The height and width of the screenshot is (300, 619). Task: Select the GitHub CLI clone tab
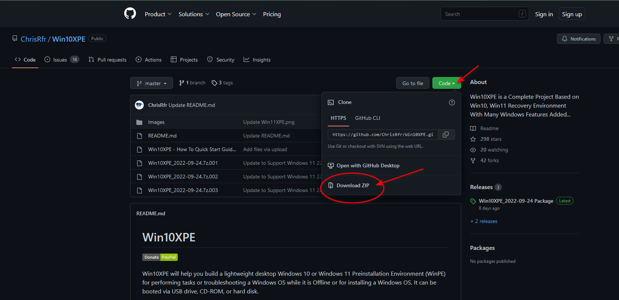(x=368, y=118)
